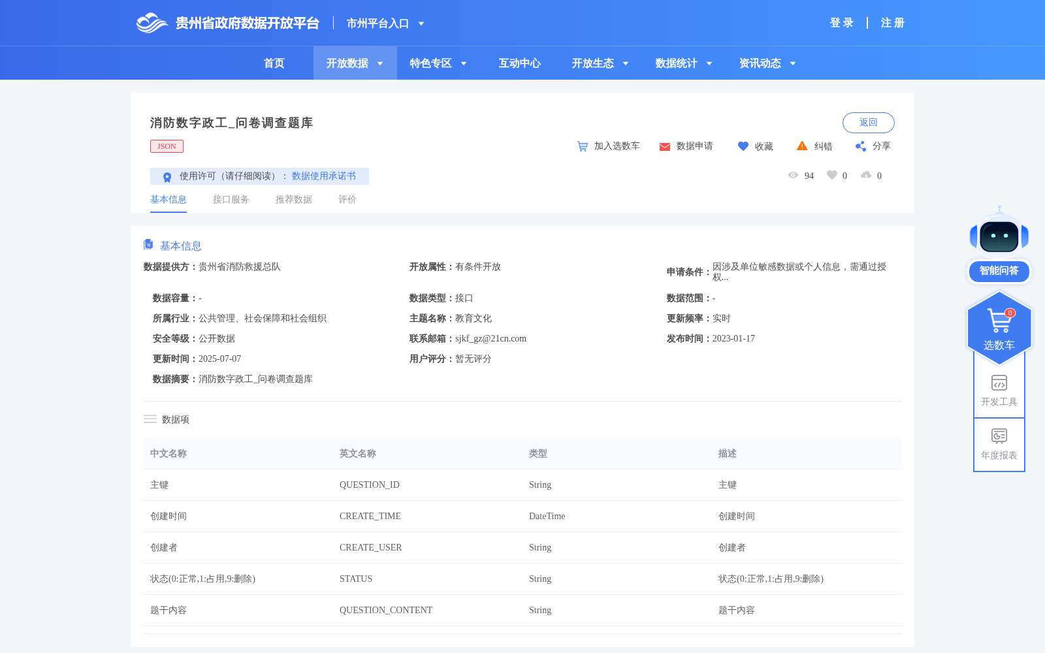Click the shopping cart icon for 加入选数车
This screenshot has height=653, width=1045.
coord(583,146)
